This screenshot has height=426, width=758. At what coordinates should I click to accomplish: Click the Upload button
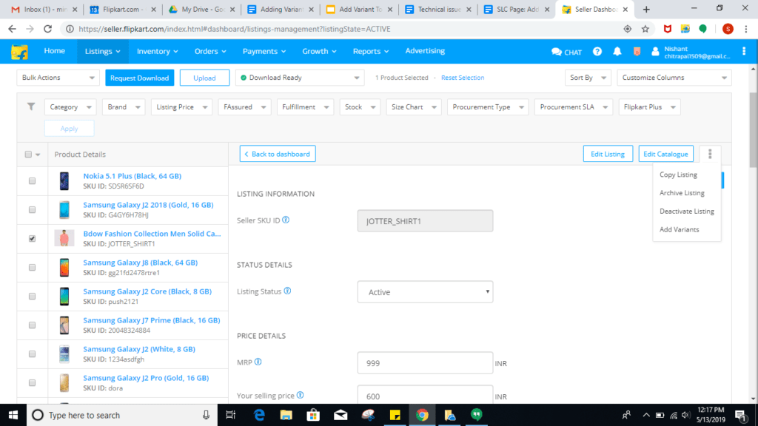[204, 78]
